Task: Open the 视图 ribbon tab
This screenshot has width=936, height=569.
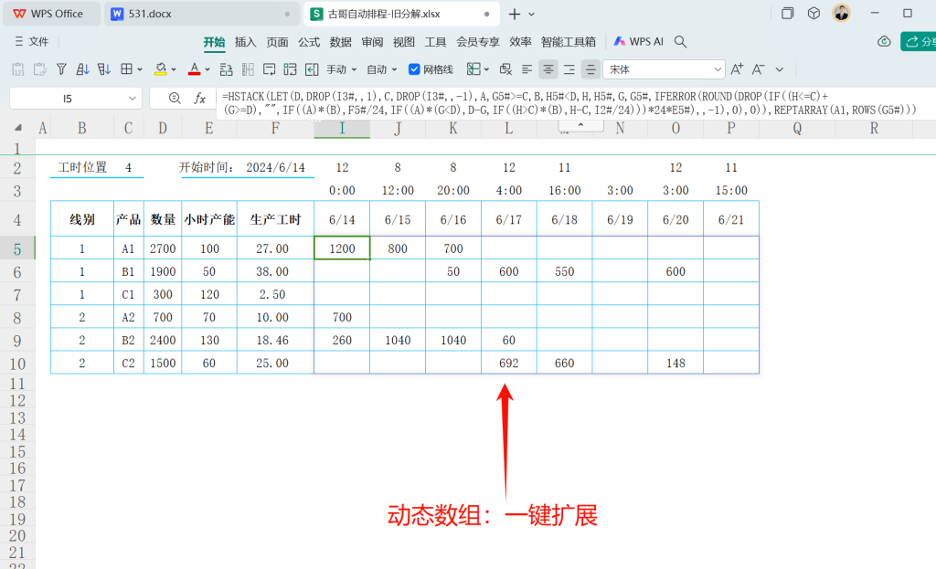Action: 403,42
